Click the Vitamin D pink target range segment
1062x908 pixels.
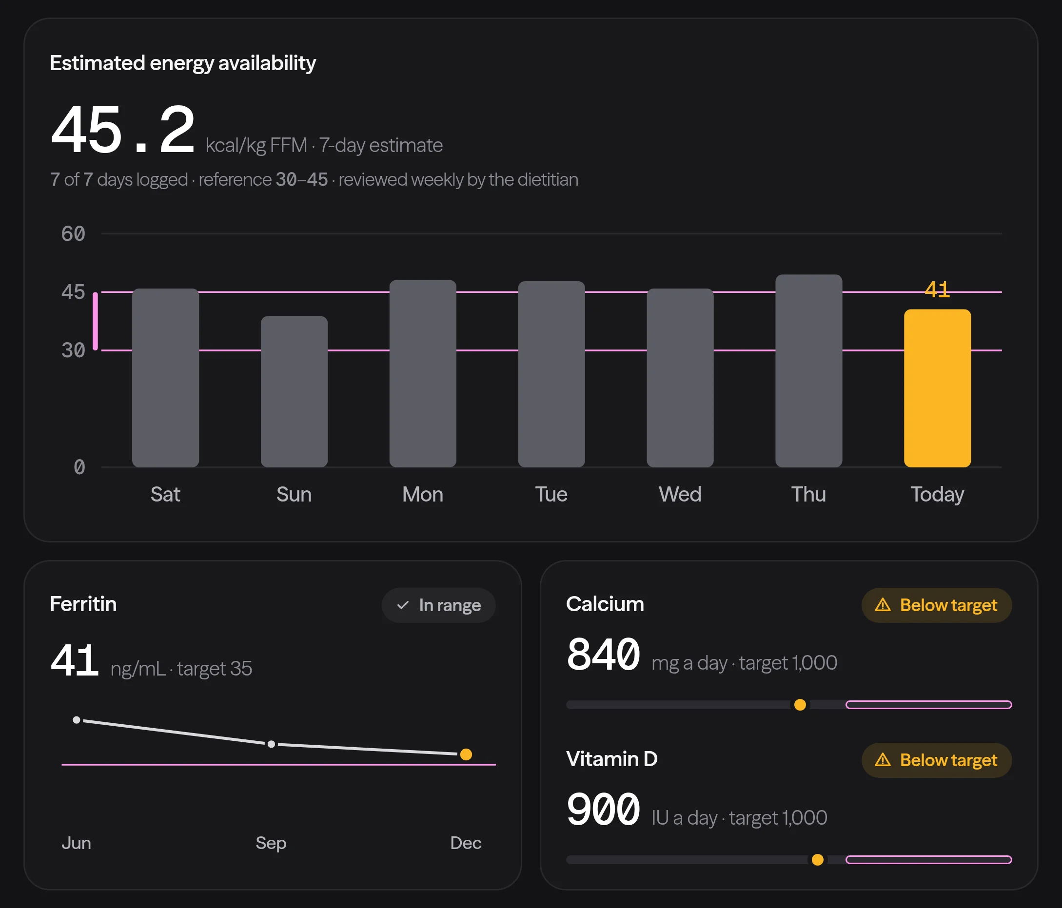[929, 860]
